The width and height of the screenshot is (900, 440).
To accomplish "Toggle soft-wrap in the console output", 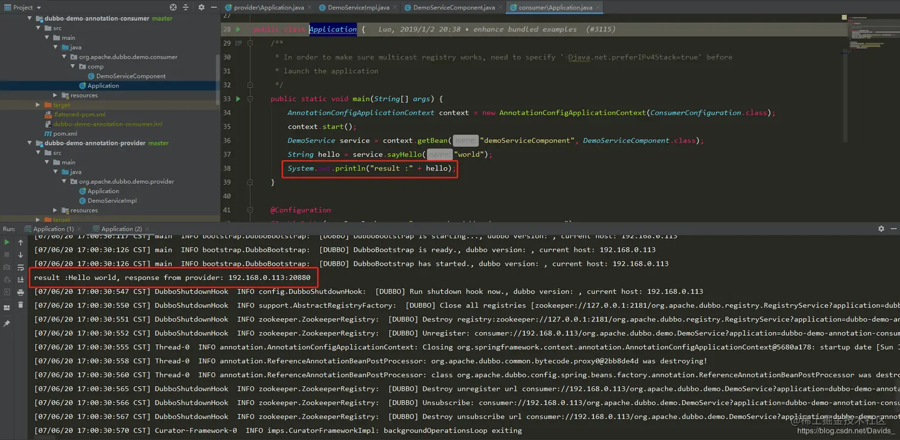I will pyautogui.click(x=21, y=268).
